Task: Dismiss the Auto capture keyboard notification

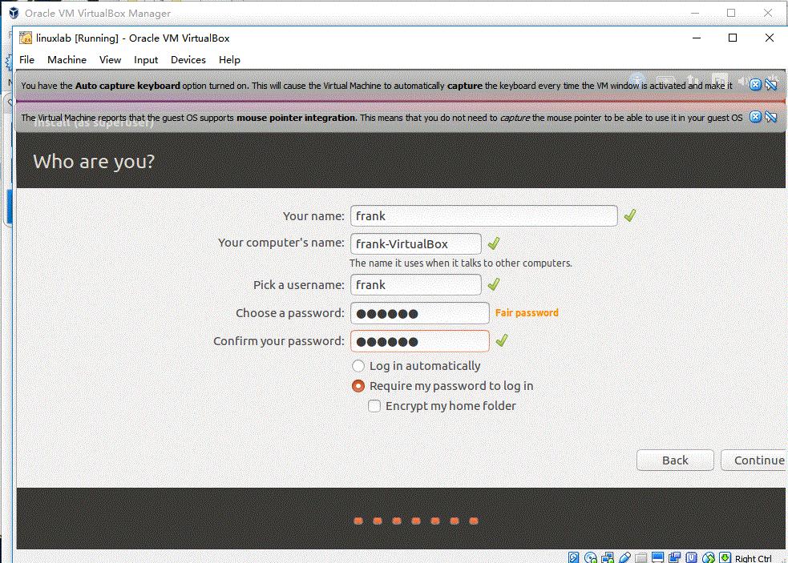Action: click(755, 84)
